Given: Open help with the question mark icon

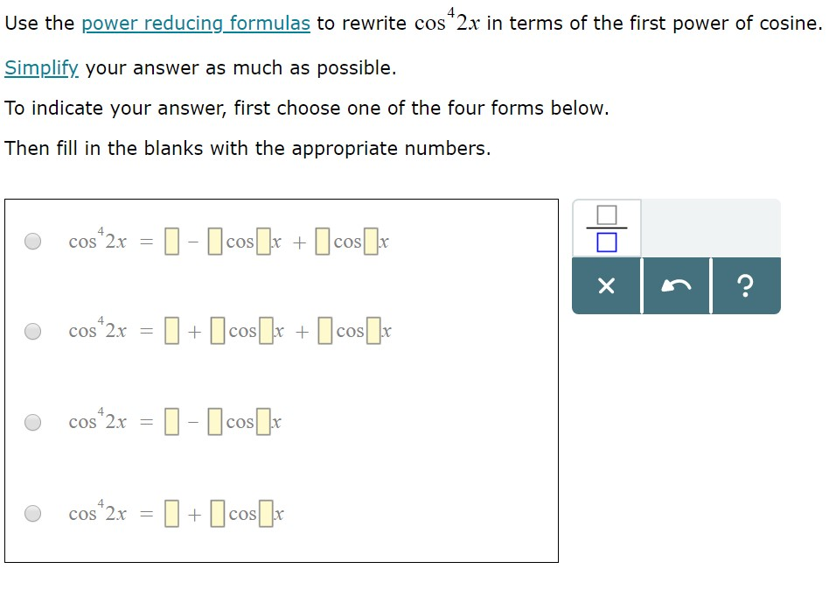Looking at the screenshot, I should point(745,284).
